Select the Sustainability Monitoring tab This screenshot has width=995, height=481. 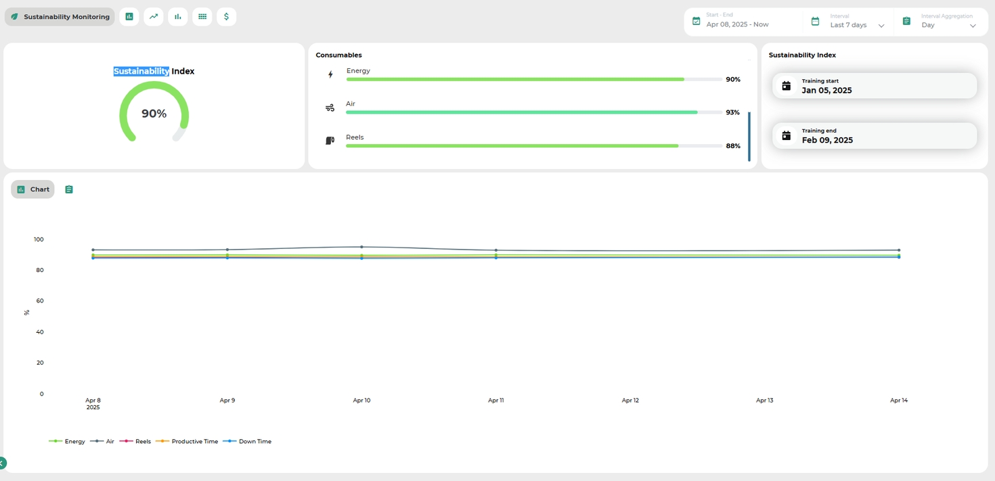tap(60, 17)
